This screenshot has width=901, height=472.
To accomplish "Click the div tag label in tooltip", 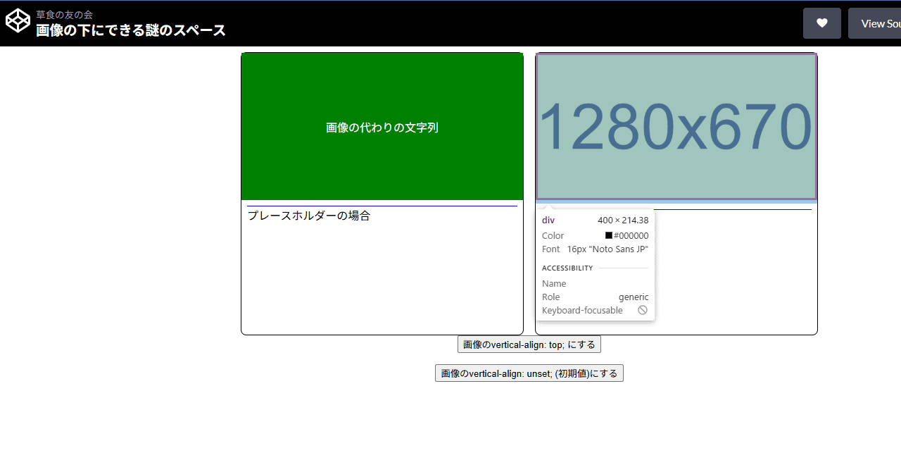I will click(x=548, y=221).
